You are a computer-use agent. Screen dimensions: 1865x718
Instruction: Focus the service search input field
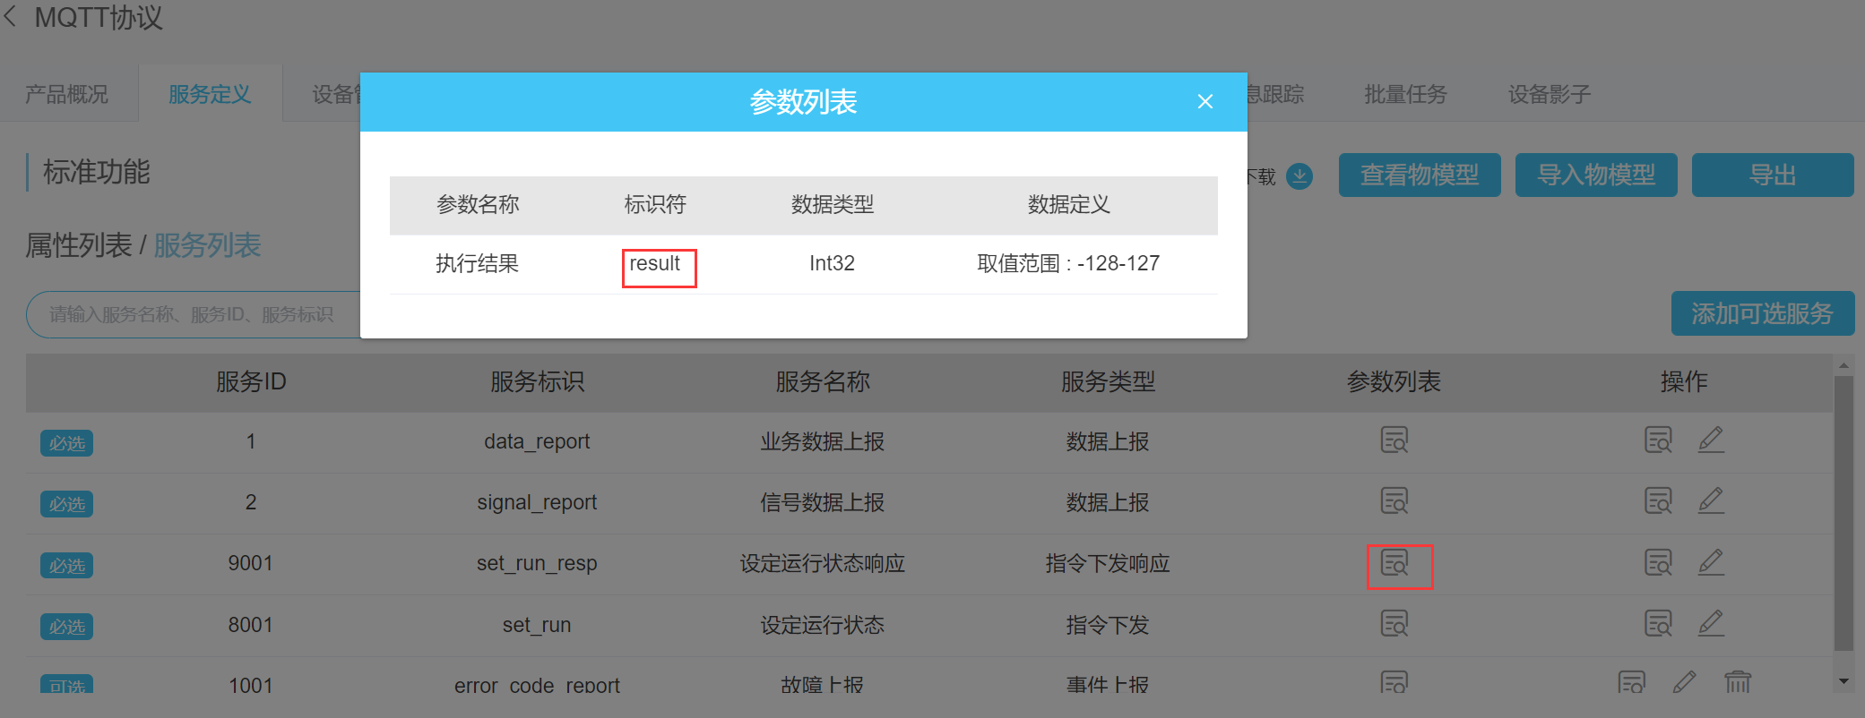click(194, 314)
